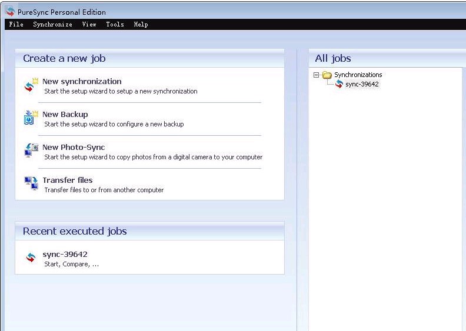Image resolution: width=466 pixels, height=331 pixels.
Task: Click the sync icon under Recent executed jobs
Action: click(x=31, y=258)
